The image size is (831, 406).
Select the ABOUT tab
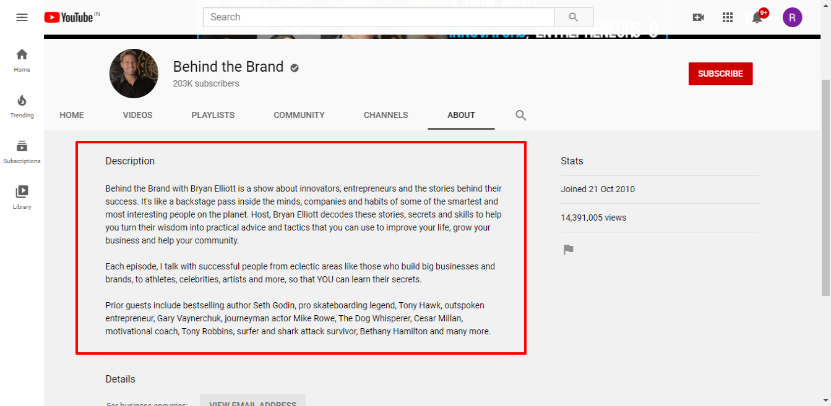pos(461,115)
